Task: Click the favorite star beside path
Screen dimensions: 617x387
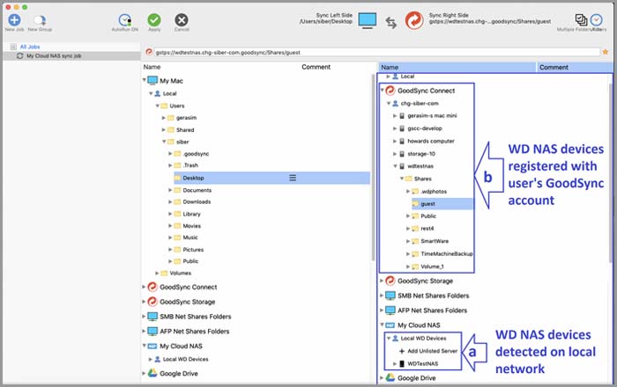Action: click(605, 52)
